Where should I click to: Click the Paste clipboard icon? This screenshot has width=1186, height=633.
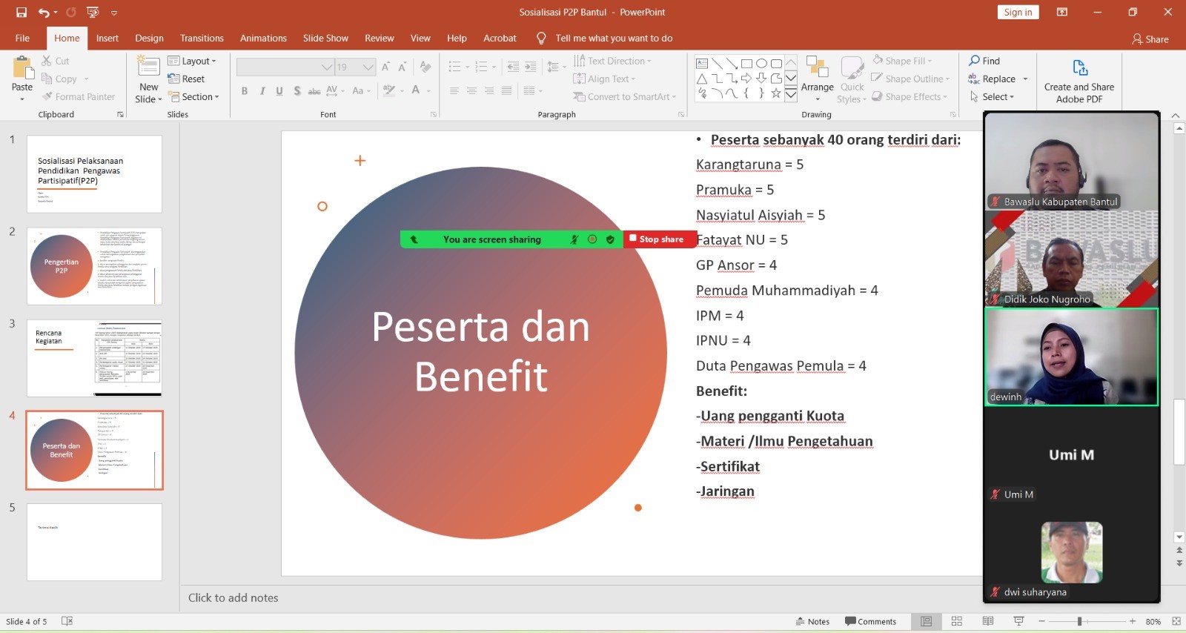pyautogui.click(x=22, y=69)
